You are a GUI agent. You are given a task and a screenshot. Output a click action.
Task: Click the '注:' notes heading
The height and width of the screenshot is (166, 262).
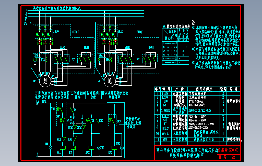pyautogui.click(x=194, y=22)
